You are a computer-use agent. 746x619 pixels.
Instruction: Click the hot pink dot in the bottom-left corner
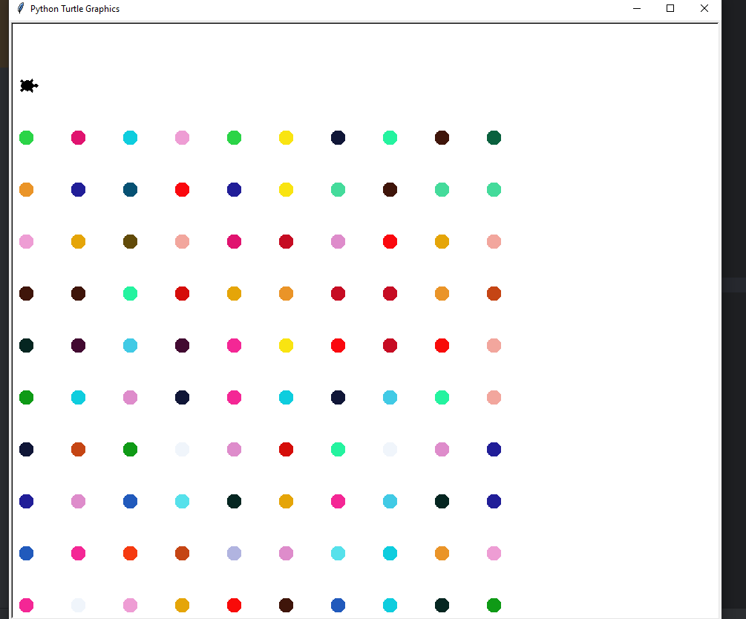point(26,605)
